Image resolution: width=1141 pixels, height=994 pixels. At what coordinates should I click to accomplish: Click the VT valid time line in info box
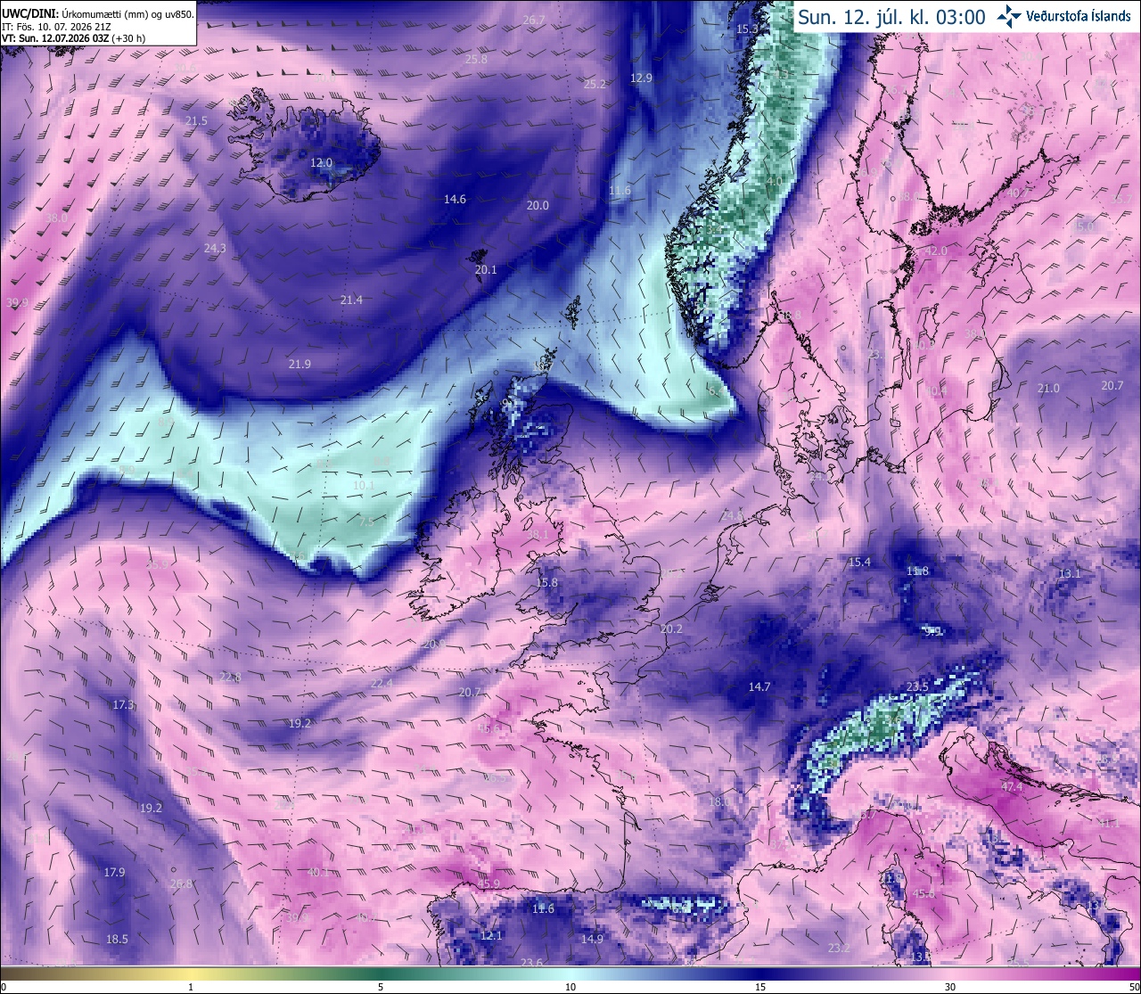click(x=74, y=38)
